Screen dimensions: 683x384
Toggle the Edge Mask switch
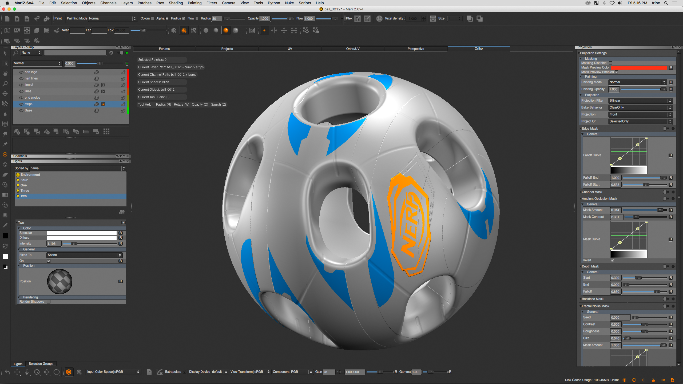click(666, 129)
